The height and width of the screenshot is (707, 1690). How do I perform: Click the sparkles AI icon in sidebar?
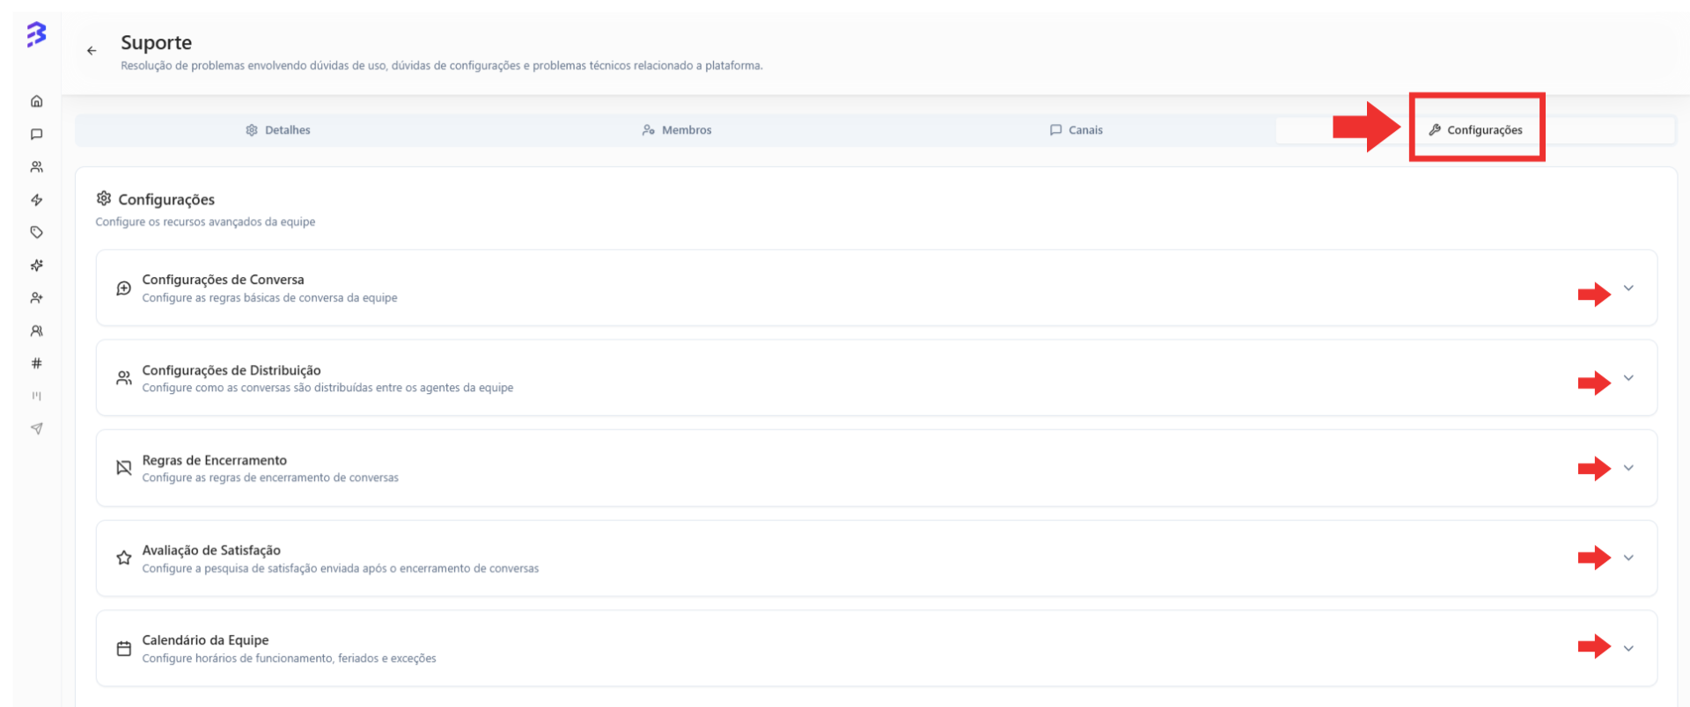[37, 265]
